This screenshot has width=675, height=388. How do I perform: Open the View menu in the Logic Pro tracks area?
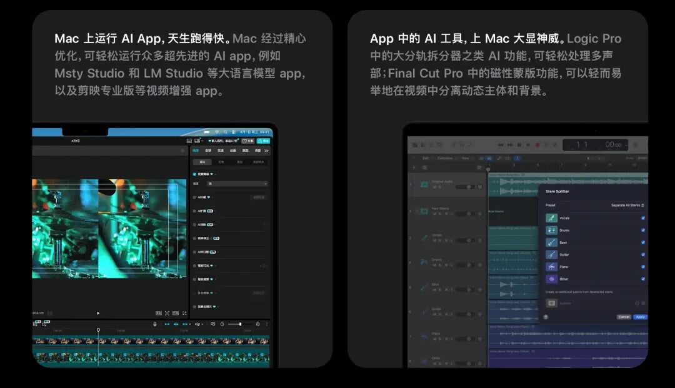[x=466, y=158]
